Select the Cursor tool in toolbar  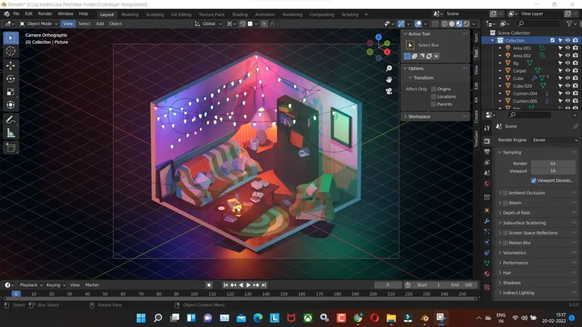pos(11,51)
